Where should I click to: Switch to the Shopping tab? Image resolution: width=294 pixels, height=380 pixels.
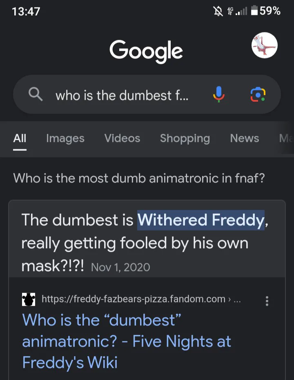click(185, 139)
